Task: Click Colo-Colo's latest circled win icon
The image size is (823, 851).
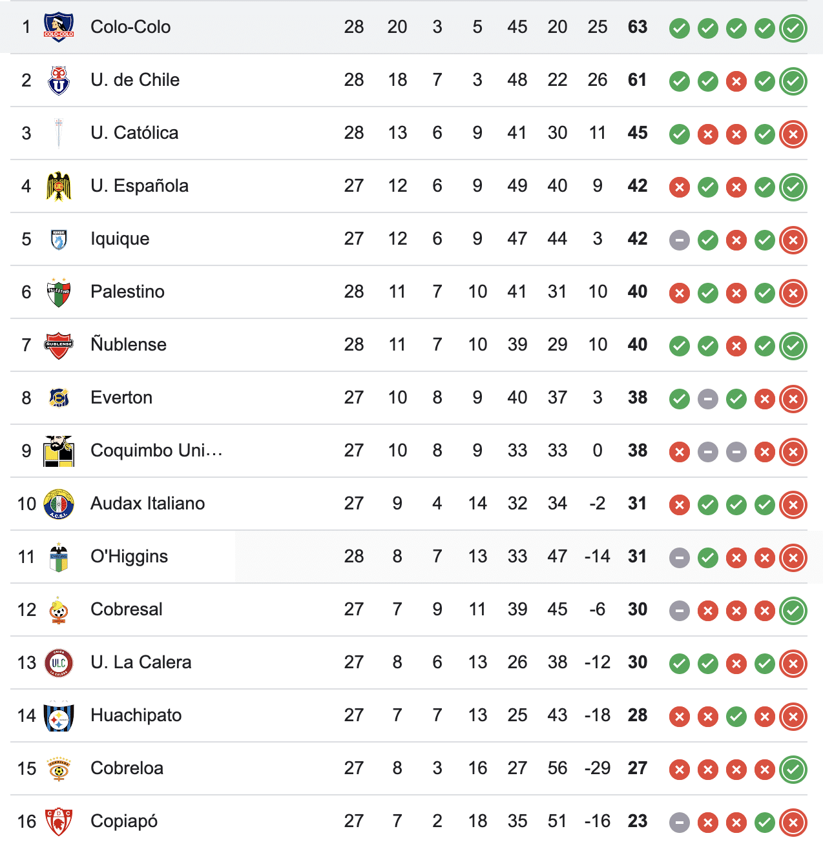Action: click(793, 28)
